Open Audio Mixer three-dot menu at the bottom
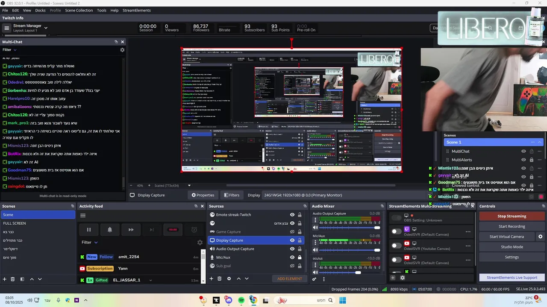This screenshot has width=547, height=307. [323, 279]
